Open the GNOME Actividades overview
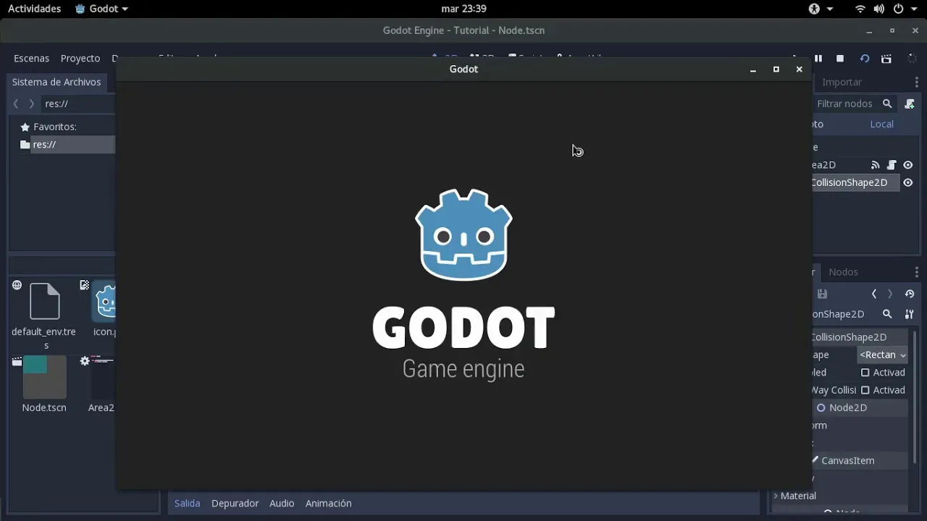The width and height of the screenshot is (927, 521). (x=34, y=9)
